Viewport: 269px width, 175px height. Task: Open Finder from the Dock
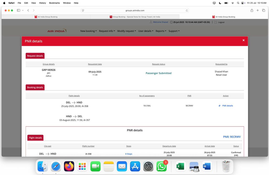point(43,166)
